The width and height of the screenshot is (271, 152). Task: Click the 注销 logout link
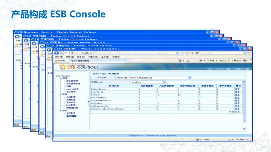click(247, 69)
